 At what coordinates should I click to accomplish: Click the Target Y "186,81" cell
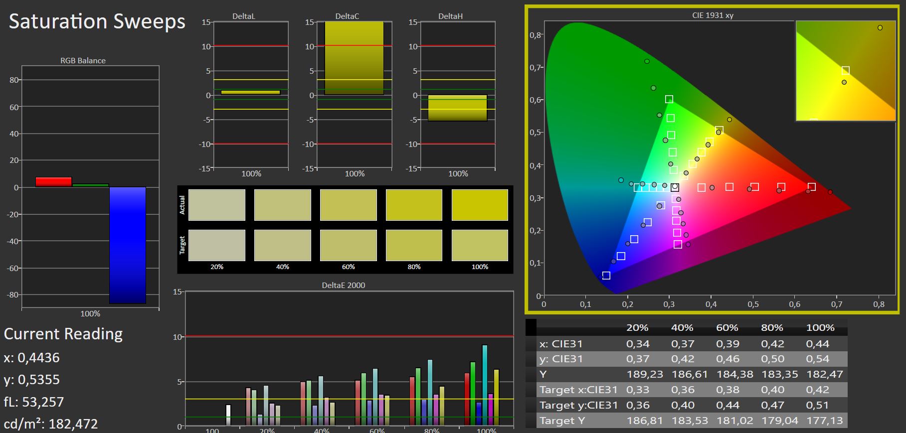(x=645, y=421)
